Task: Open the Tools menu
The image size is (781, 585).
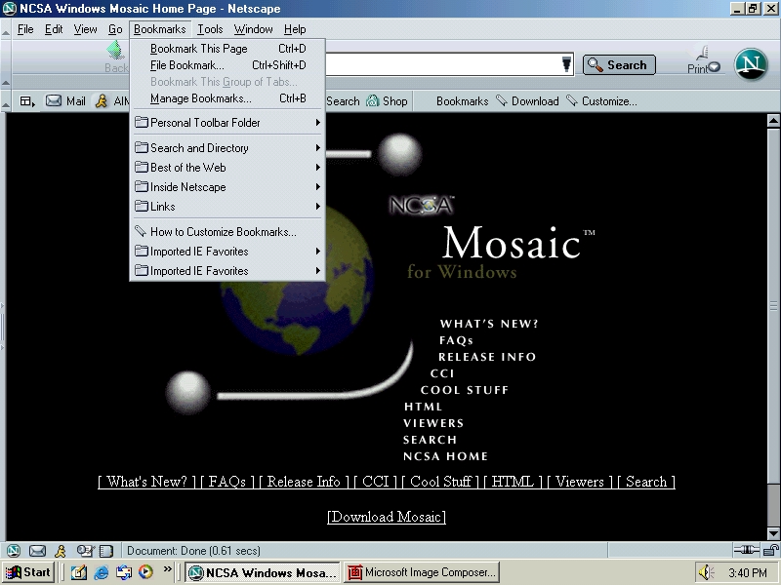Action: 210,29
